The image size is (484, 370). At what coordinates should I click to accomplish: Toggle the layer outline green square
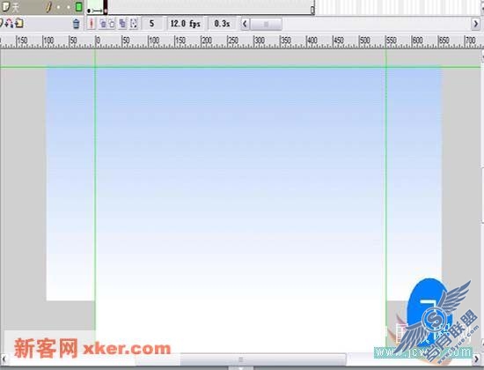coord(78,7)
